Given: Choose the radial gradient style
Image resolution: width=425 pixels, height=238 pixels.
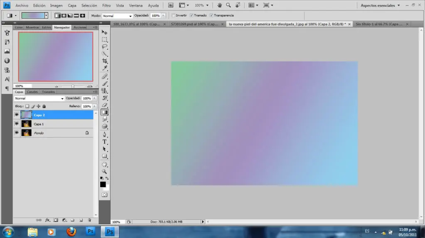Looking at the screenshot, I should click(64, 16).
